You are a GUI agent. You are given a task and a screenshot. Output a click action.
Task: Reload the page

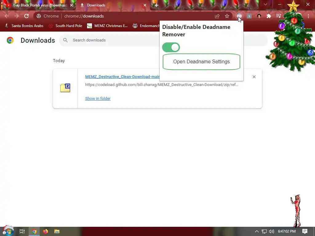pos(26,16)
